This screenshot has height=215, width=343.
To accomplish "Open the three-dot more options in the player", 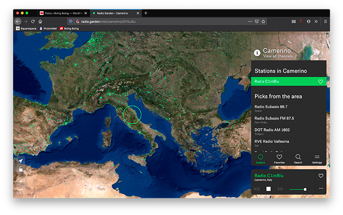I will tap(321, 189).
